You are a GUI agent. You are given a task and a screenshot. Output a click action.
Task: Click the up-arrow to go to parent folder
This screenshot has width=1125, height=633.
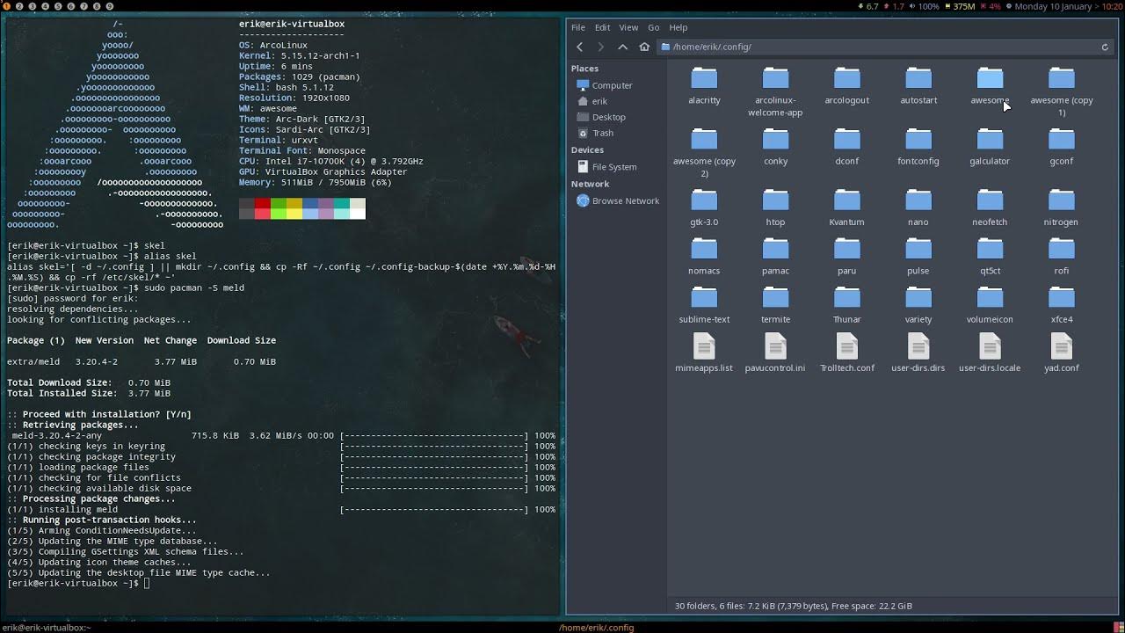coord(623,47)
